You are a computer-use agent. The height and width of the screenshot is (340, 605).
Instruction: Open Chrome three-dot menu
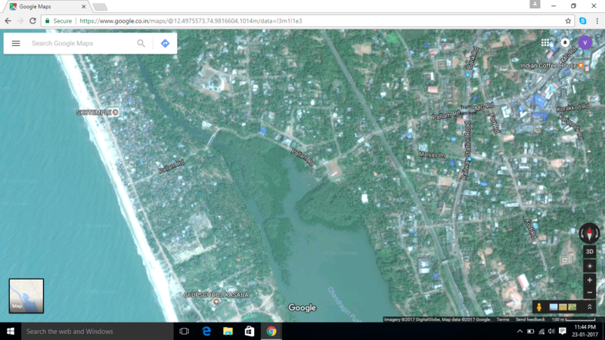click(597, 21)
